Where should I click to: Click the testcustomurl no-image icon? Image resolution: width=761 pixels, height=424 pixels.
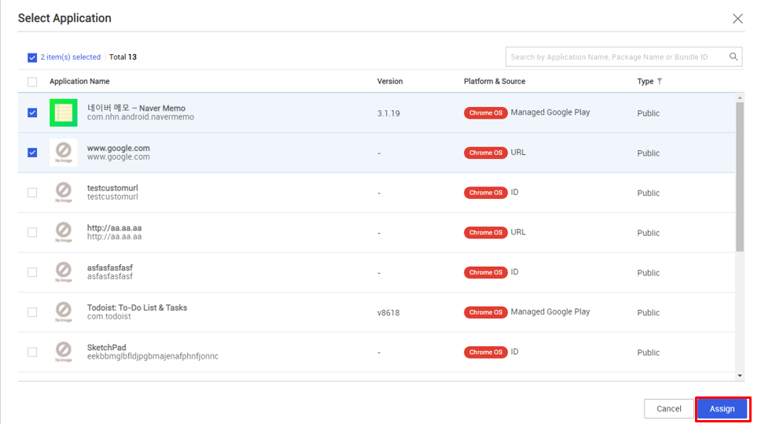coord(64,192)
